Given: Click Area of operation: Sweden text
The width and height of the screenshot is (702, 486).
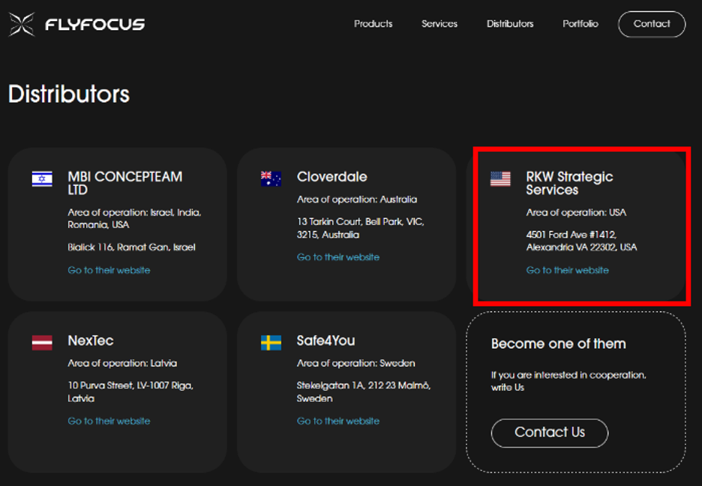Looking at the screenshot, I should click(356, 364).
